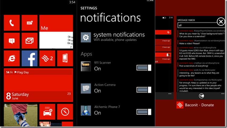This screenshot has height=128, width=227.
Task: Open the ellipsis menu on the left app card
Action: click(x=170, y=94)
